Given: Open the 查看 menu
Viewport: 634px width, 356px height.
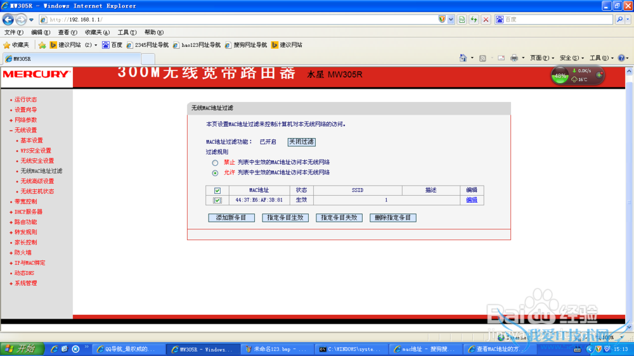Looking at the screenshot, I should tap(68, 32).
